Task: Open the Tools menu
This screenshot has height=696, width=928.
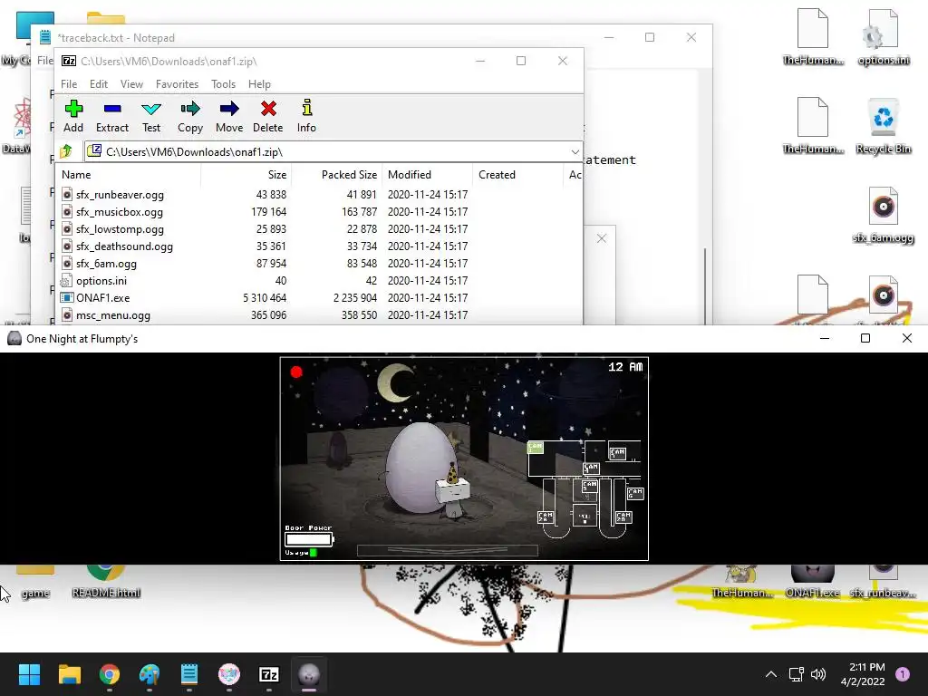Action: pos(223,84)
